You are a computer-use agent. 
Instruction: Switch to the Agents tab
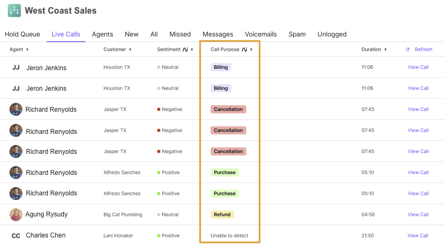(x=103, y=34)
